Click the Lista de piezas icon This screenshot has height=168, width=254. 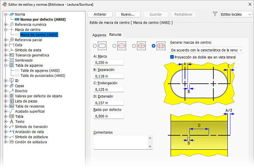(x=11, y=101)
